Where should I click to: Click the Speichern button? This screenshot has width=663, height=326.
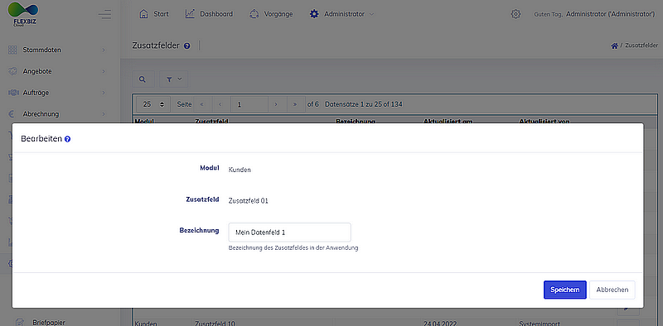coord(565,290)
